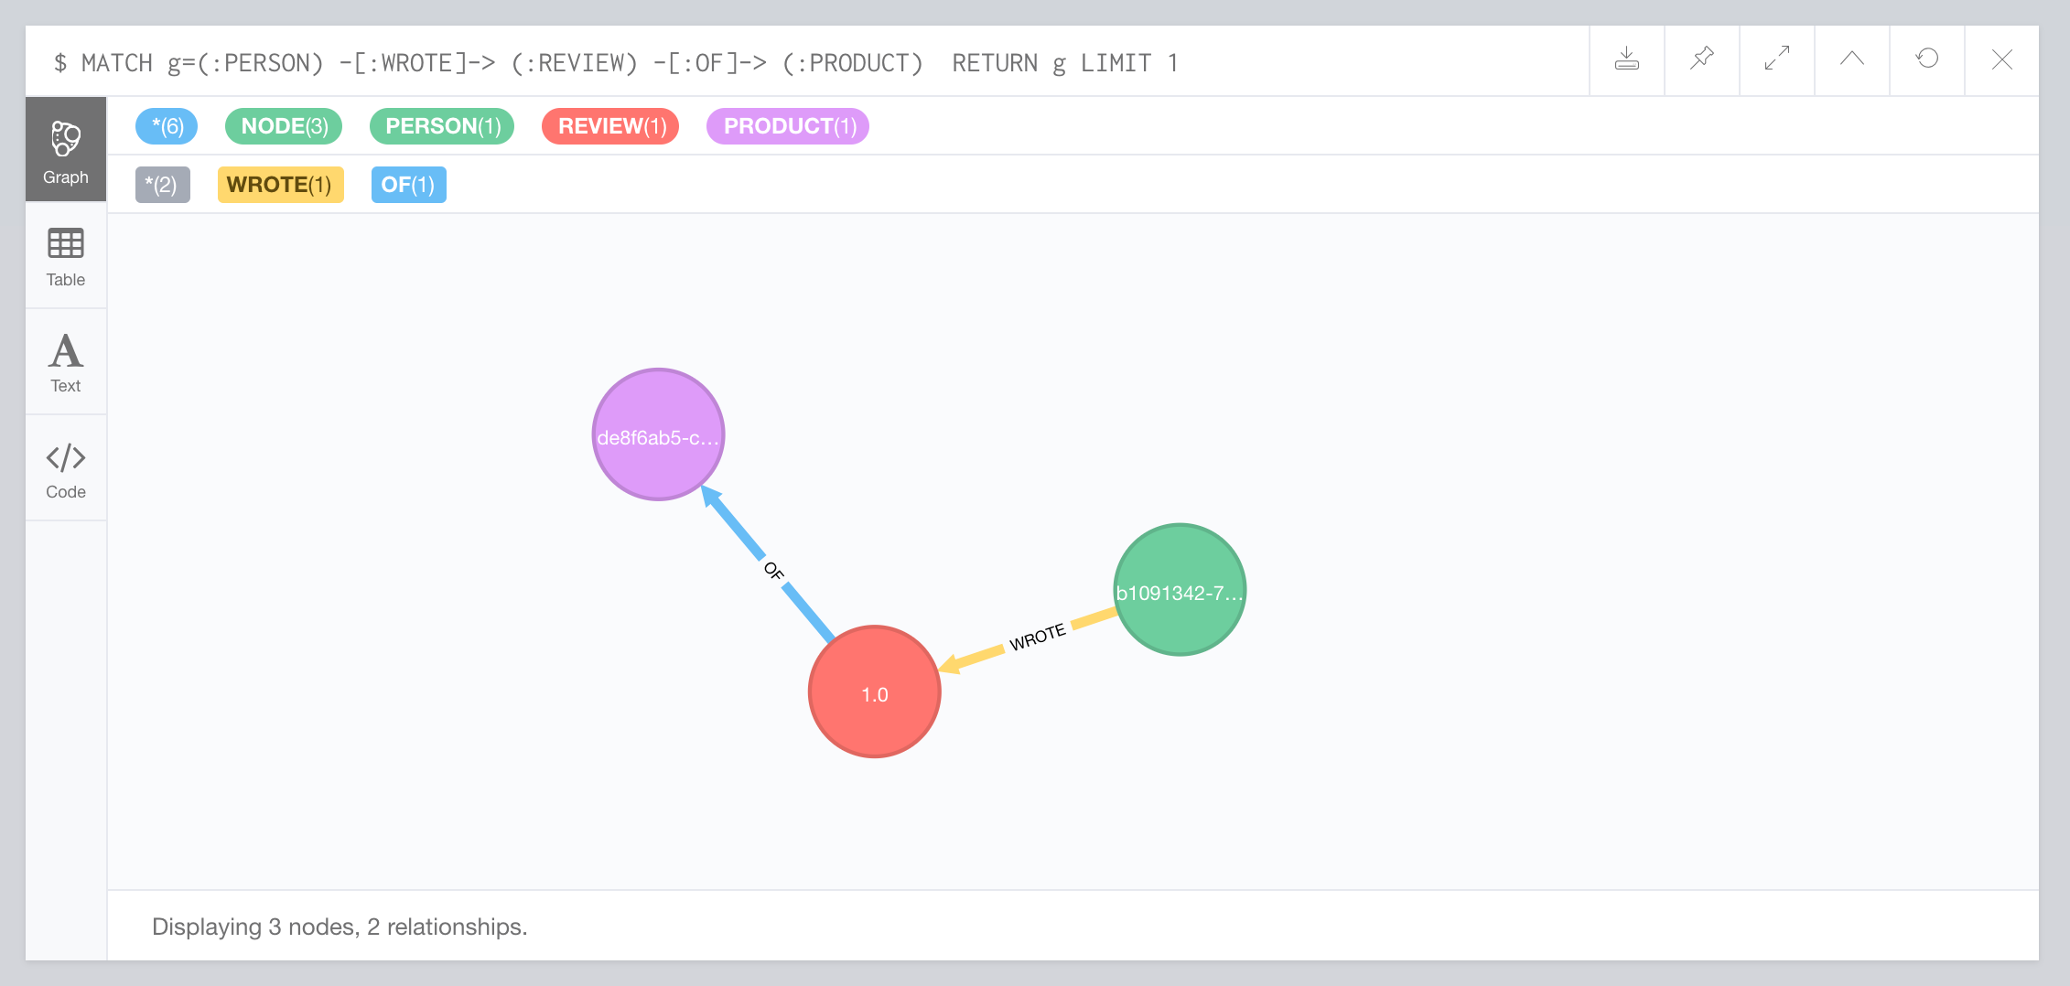The height and width of the screenshot is (986, 2070).
Task: Toggle the PERSON(1) label filter
Action: 441,125
